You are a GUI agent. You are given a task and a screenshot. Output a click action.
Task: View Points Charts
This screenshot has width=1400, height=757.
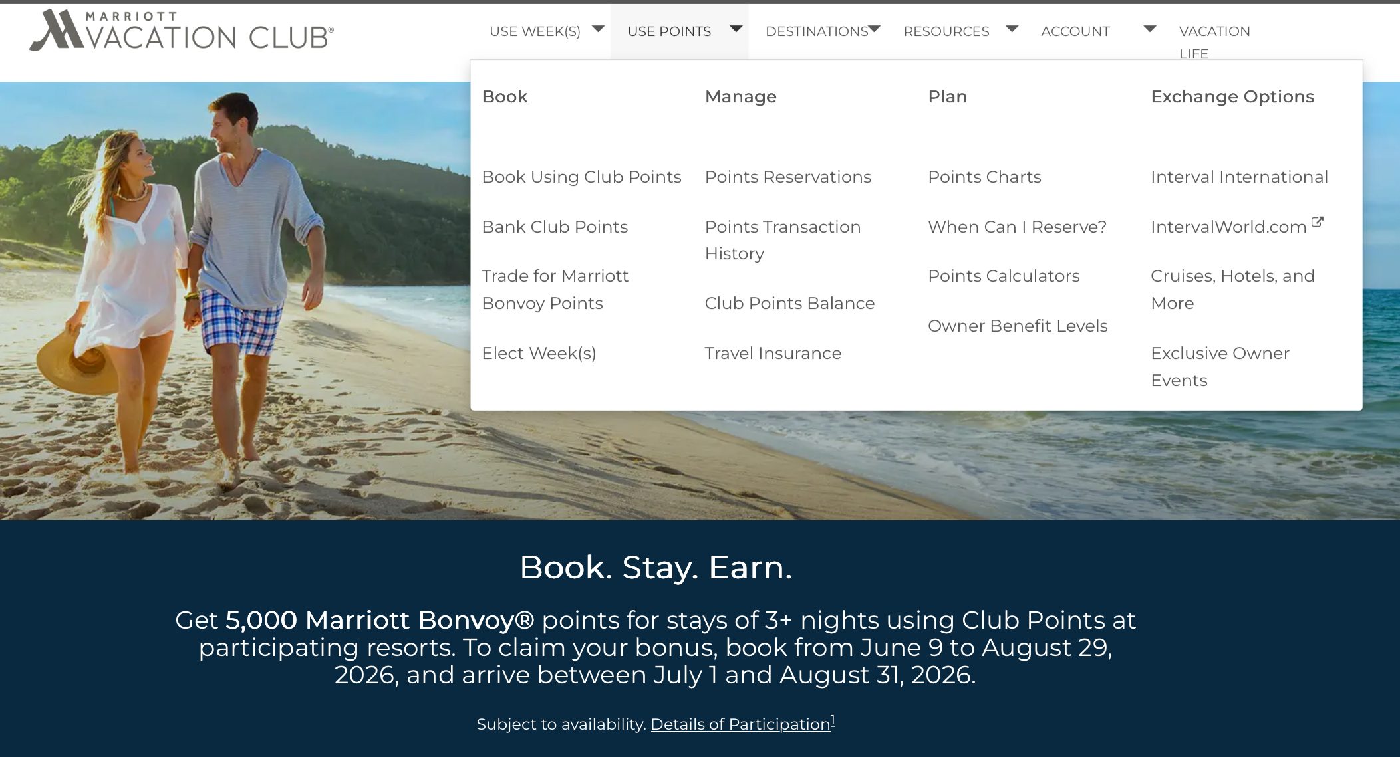[x=984, y=177]
